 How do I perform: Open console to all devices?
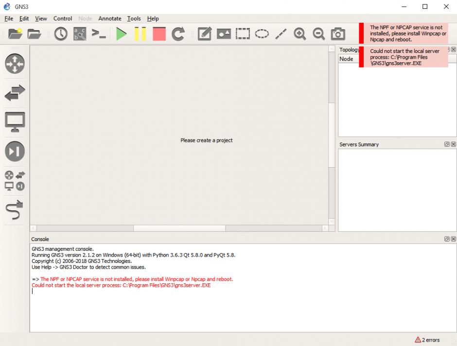pos(99,34)
